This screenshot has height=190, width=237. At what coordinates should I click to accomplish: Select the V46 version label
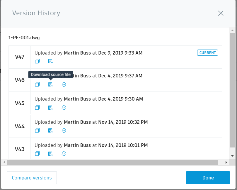point(20,80)
